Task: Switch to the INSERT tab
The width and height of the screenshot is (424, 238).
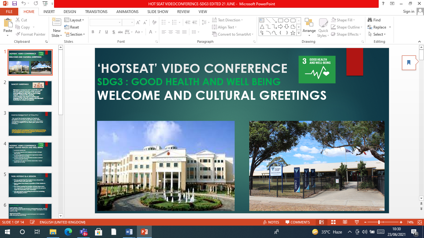Action: [49, 12]
